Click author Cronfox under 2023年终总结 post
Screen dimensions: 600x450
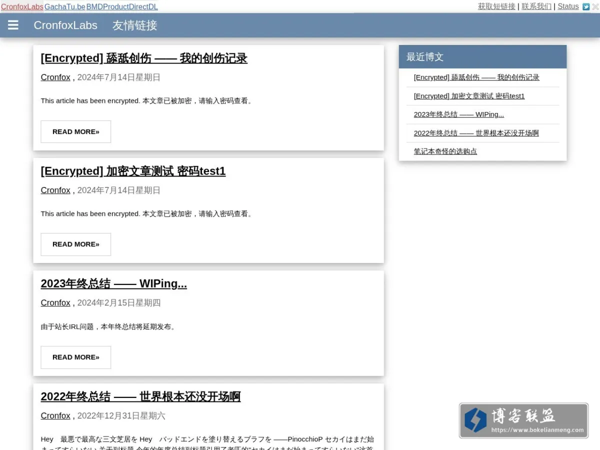[55, 303]
